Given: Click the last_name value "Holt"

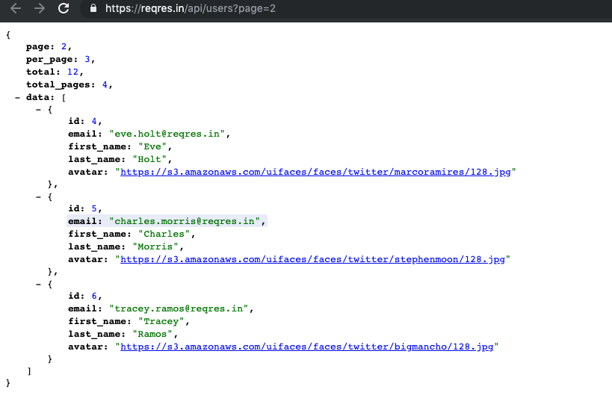Looking at the screenshot, I should click(x=150, y=160).
